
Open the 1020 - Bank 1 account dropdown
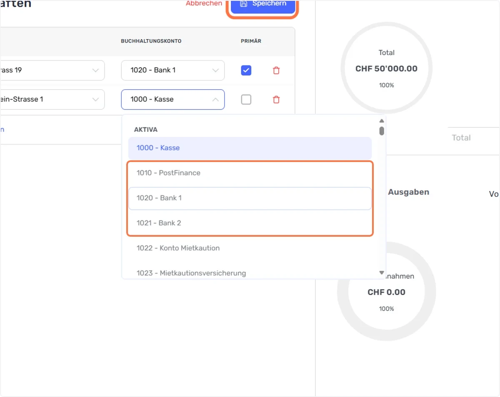click(173, 71)
